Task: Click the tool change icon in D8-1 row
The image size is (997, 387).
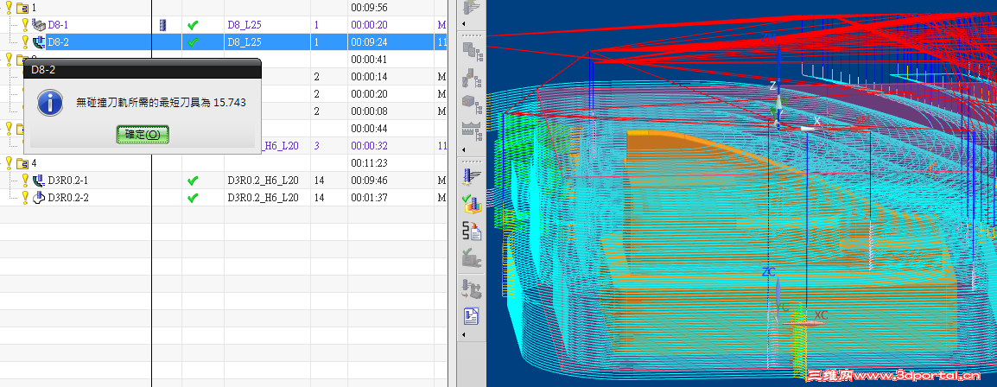Action: click(162, 25)
